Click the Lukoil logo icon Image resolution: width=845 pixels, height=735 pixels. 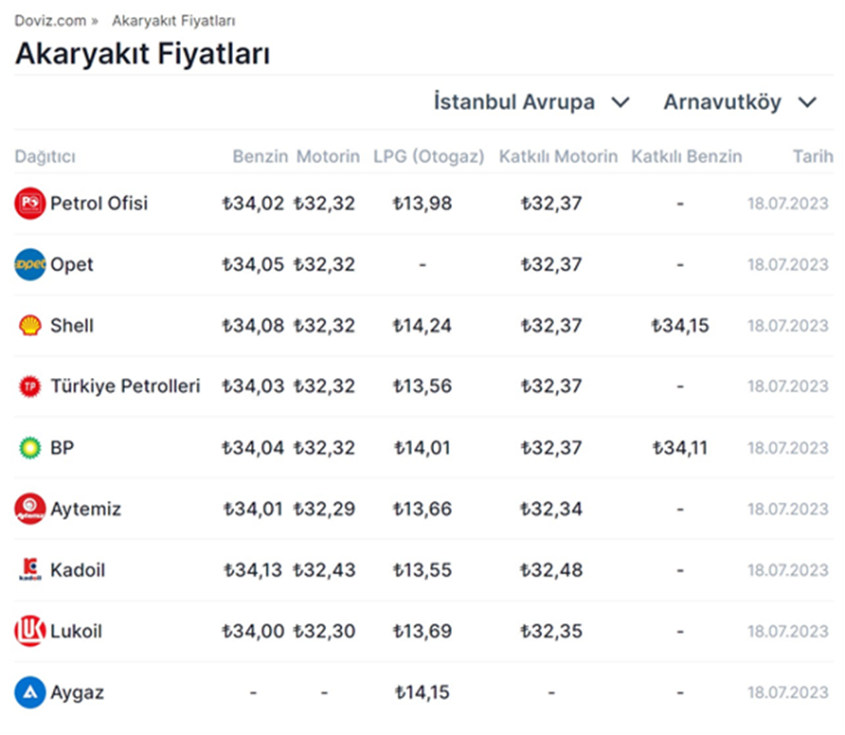(30, 632)
